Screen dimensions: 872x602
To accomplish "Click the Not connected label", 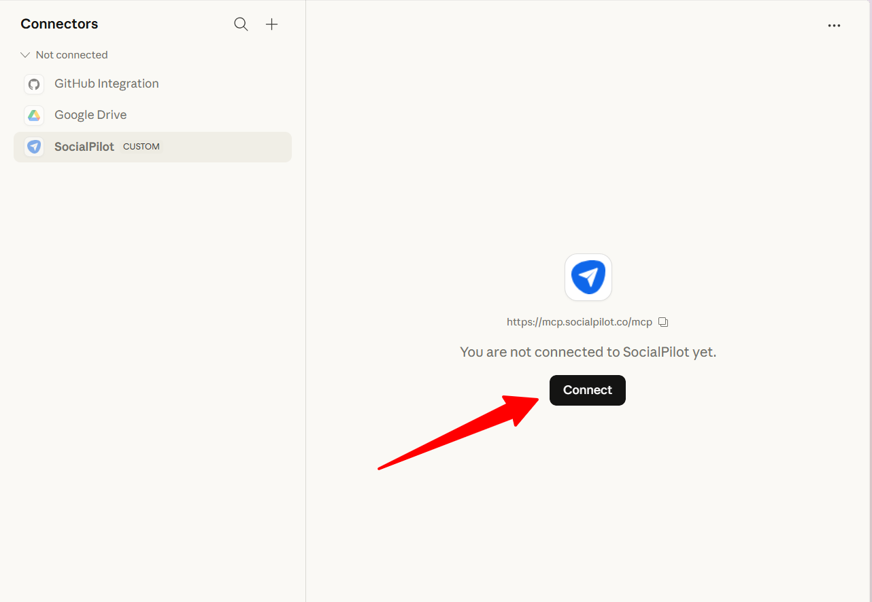I will (71, 55).
